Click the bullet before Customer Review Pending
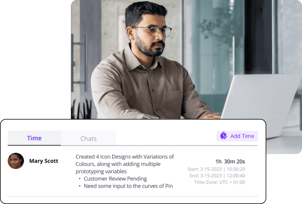Image resolution: width=302 pixels, height=204 pixels. click(80, 179)
